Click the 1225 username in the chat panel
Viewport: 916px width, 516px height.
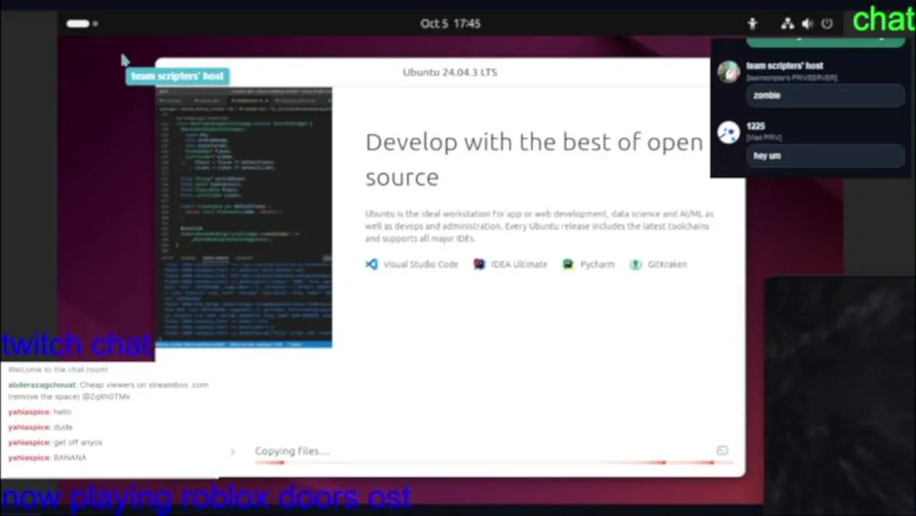(755, 126)
